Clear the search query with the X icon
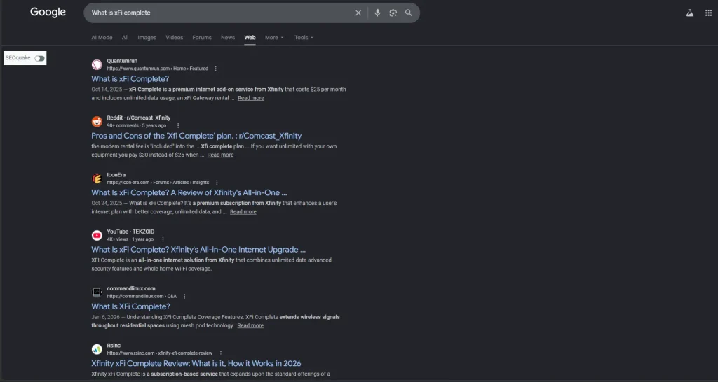The height and width of the screenshot is (382, 718). pyautogui.click(x=358, y=13)
